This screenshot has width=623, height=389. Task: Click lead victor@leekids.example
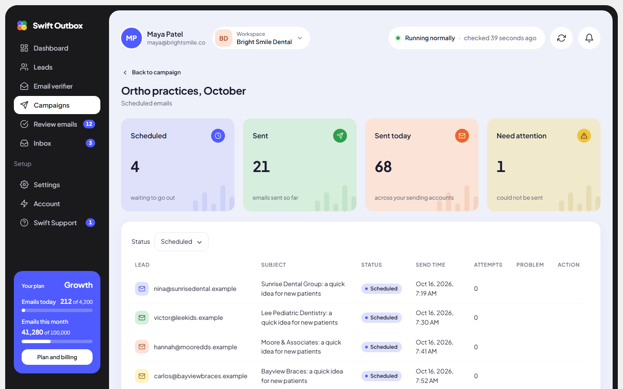(x=188, y=318)
